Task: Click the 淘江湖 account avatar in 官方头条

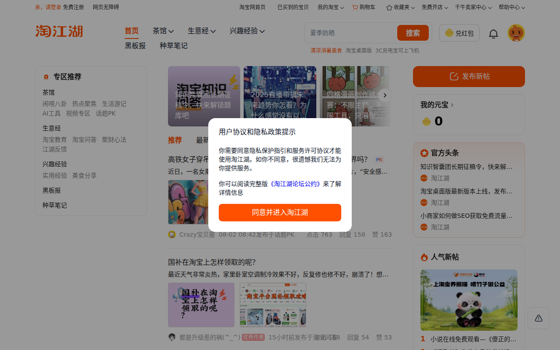Action: 424,178
